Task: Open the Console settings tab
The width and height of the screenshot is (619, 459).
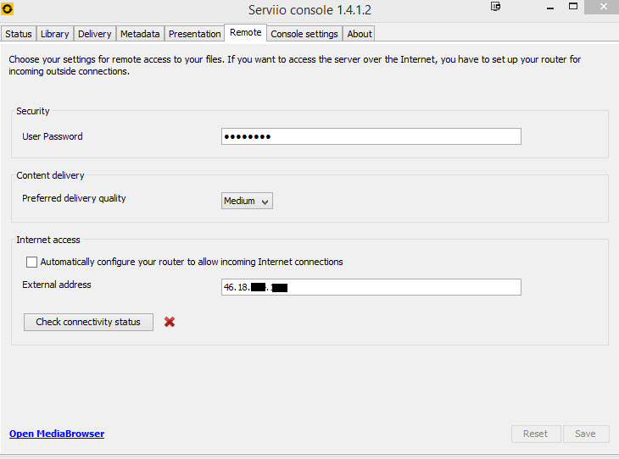Action: point(304,34)
